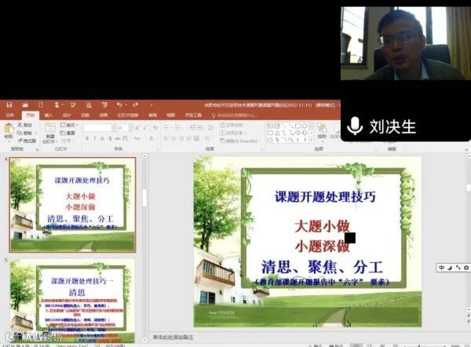The height and width of the screenshot is (347, 471).
Task: Click the Increase Font Size icon
Action: point(137,128)
